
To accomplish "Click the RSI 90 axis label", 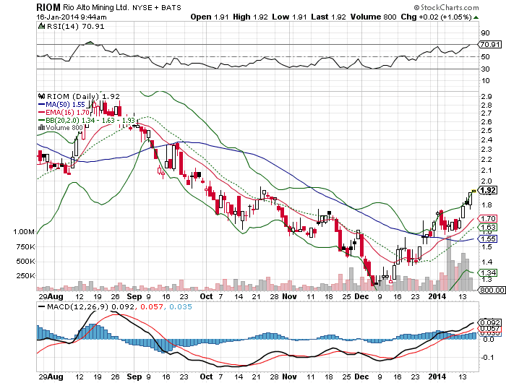I will pyautogui.click(x=485, y=33).
